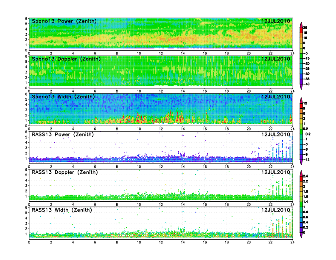Click the purple downward arrow below the bottom colorbar
Screen dimensions: 336x260
301,235
